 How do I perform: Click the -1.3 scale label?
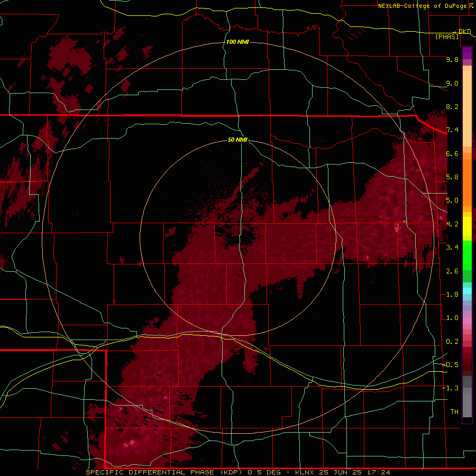(x=451, y=388)
